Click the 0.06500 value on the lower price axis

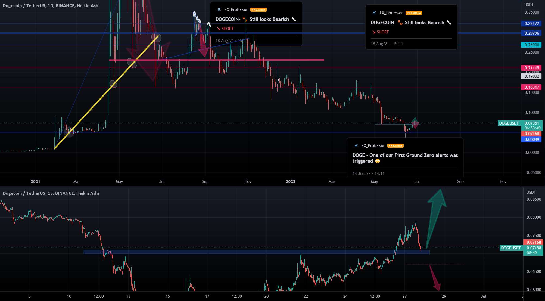(x=534, y=272)
